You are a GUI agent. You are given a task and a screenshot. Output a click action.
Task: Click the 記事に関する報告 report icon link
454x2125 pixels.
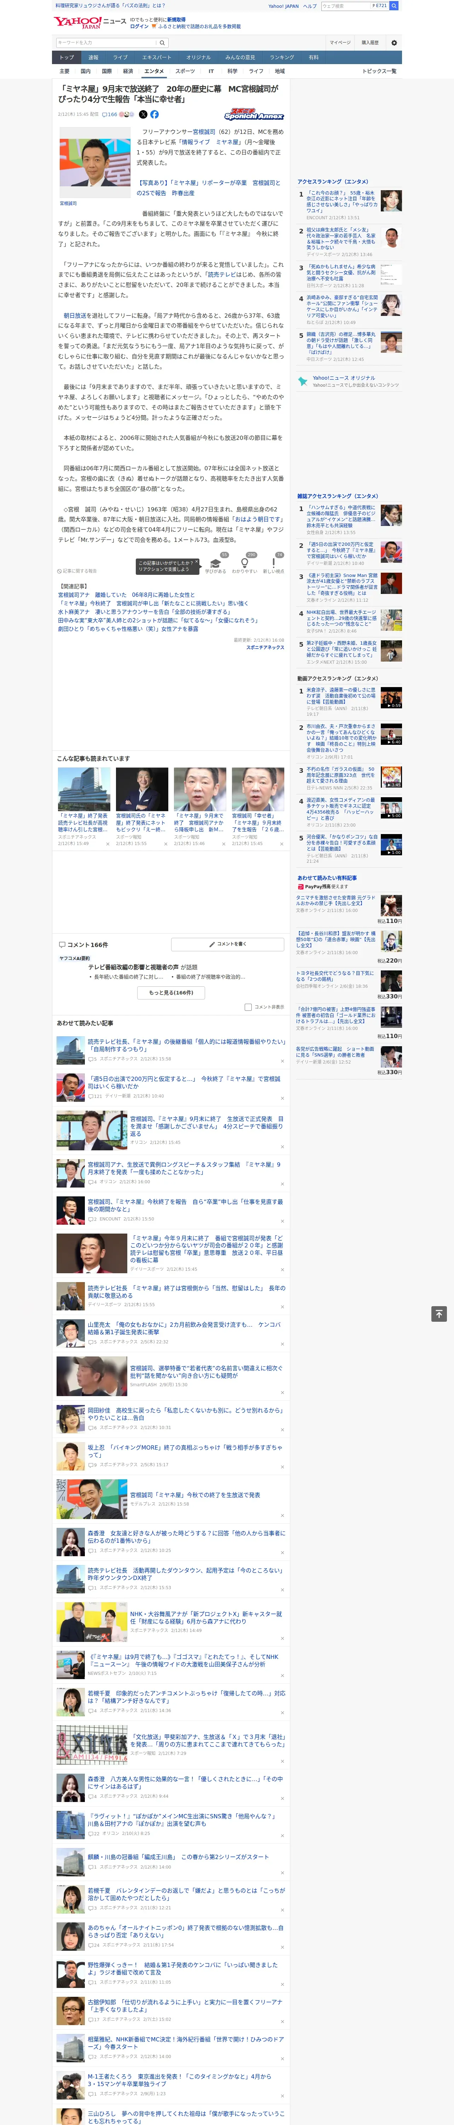coord(77,571)
